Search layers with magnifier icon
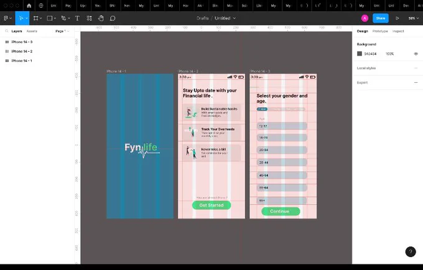 point(7,31)
